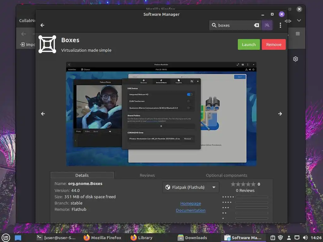
Task: Go back using the Software Manager back arrow
Action: pos(43,25)
